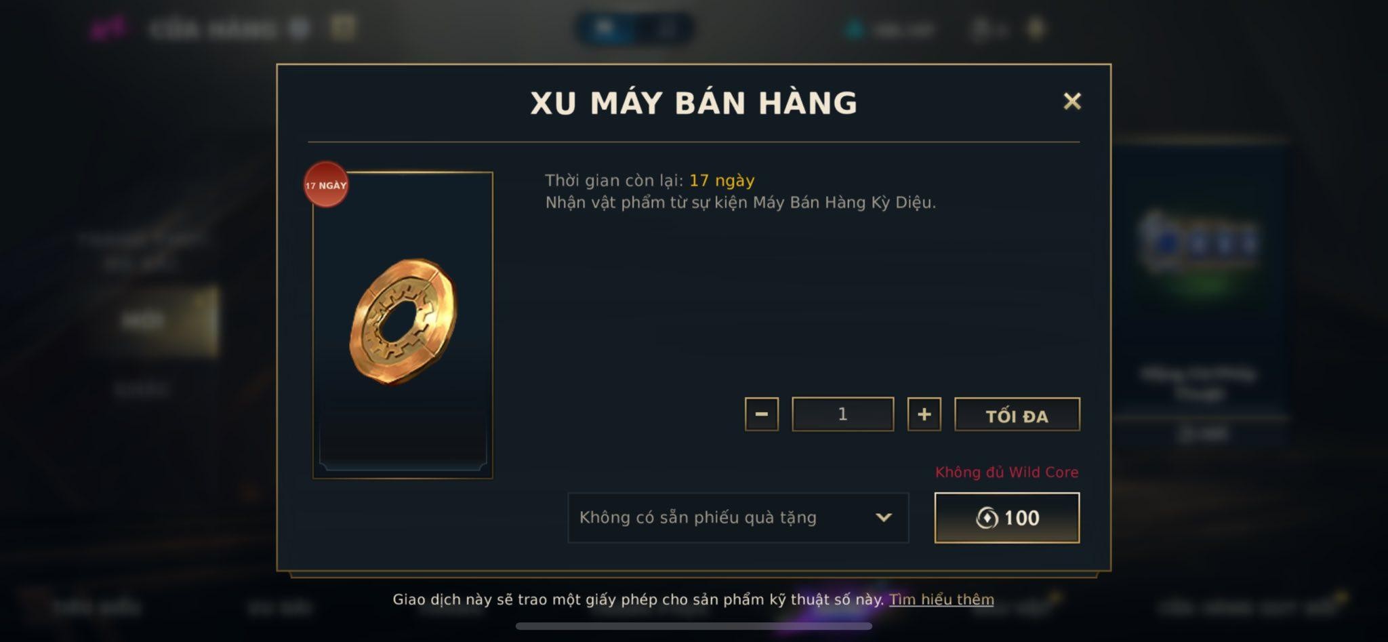Select the highlighted blue tab in top toggle

click(x=605, y=28)
